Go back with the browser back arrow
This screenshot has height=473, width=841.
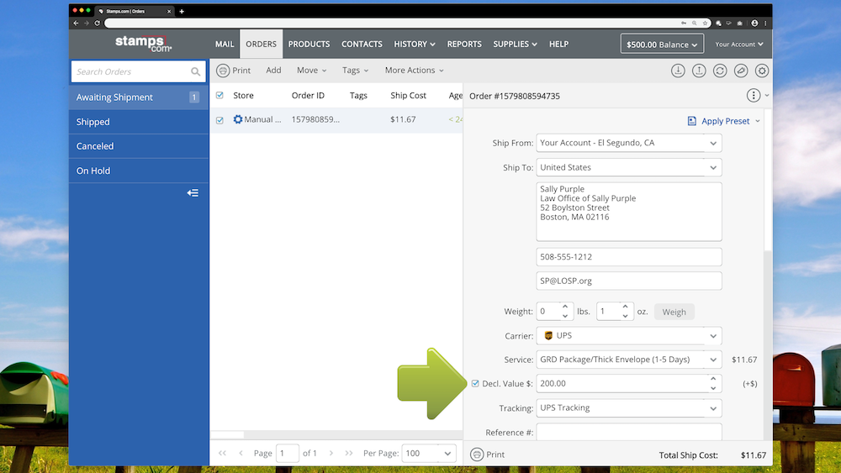(76, 23)
